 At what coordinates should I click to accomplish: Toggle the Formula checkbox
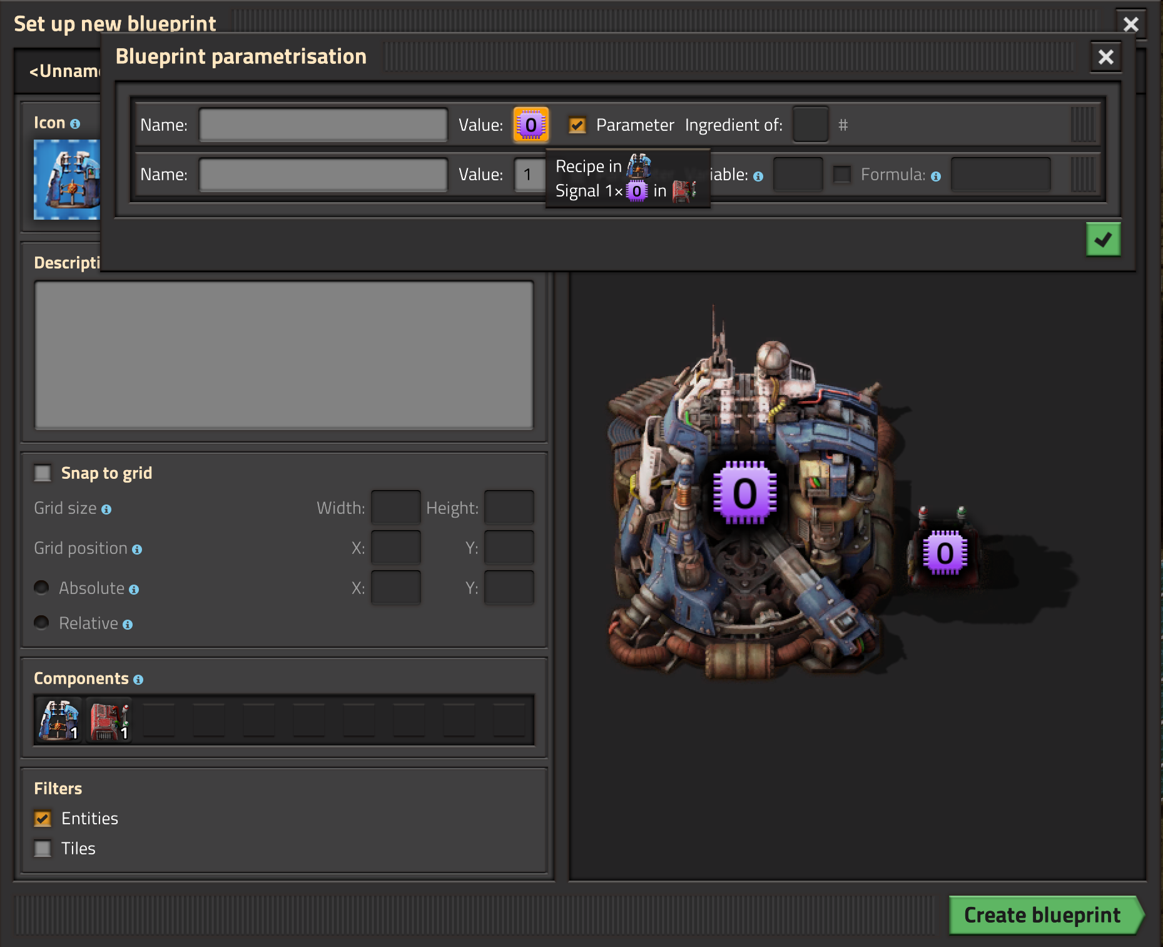coord(842,174)
